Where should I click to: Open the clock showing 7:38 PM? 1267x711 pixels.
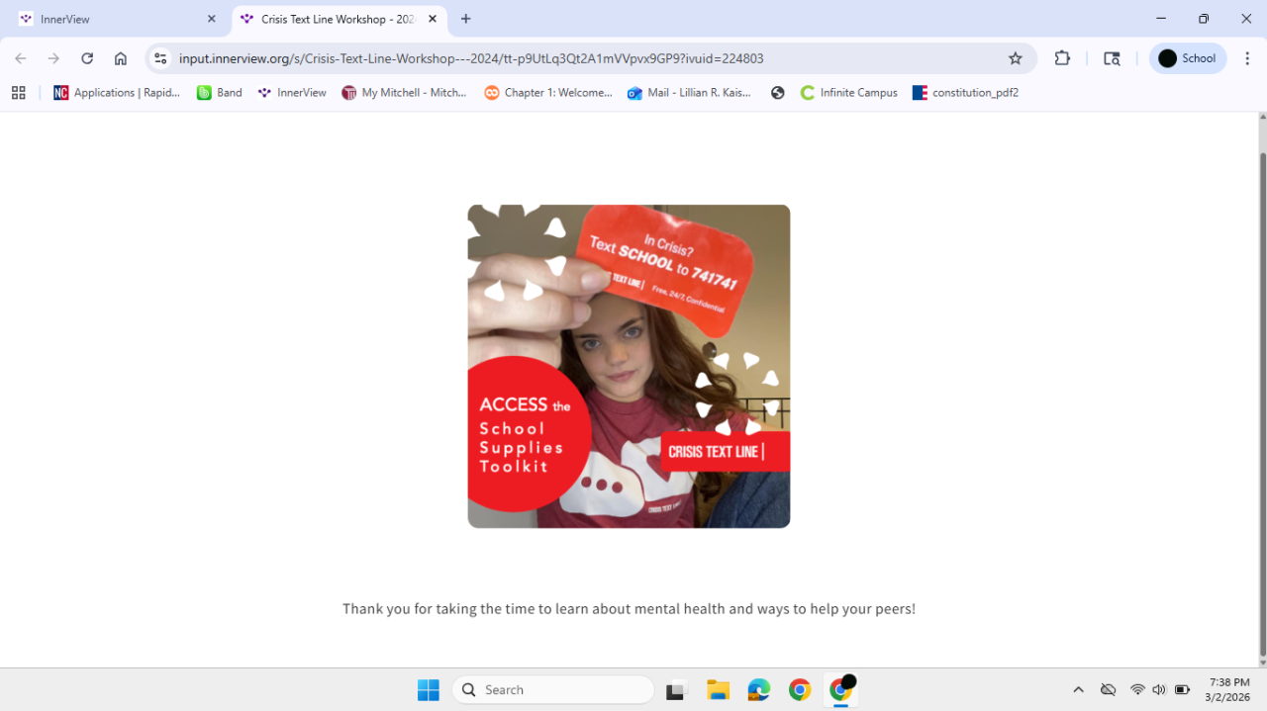point(1228,690)
